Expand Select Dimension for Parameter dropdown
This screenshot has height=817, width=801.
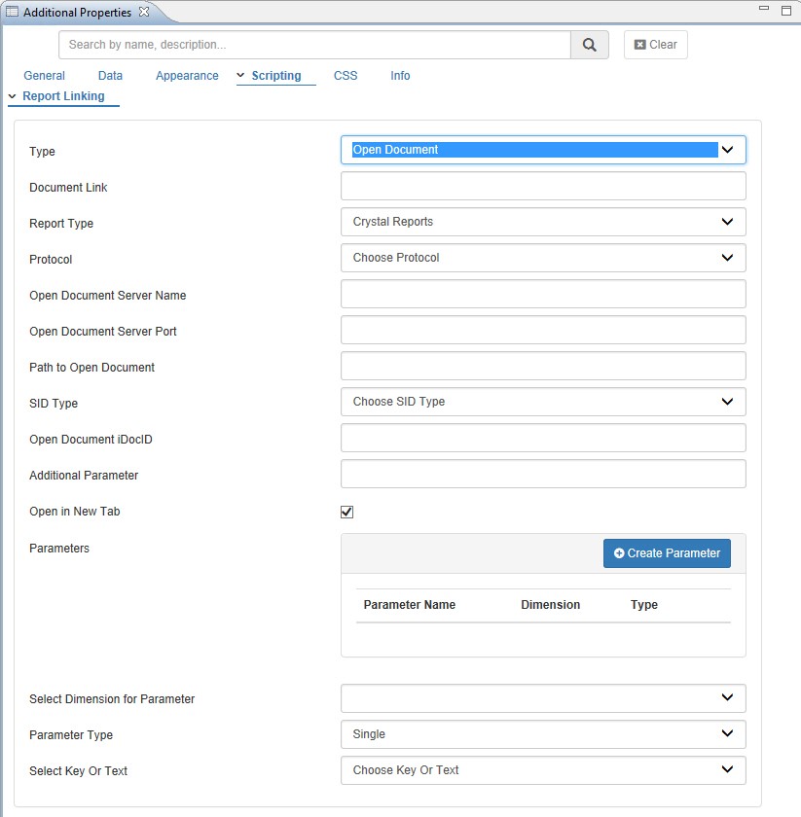click(542, 698)
